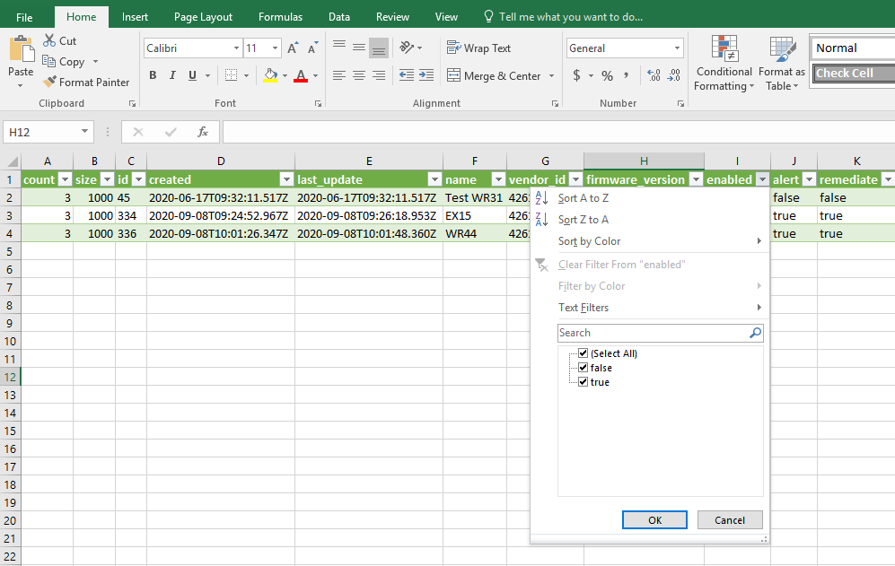
Task: Switch to the Review tab
Action: (392, 17)
